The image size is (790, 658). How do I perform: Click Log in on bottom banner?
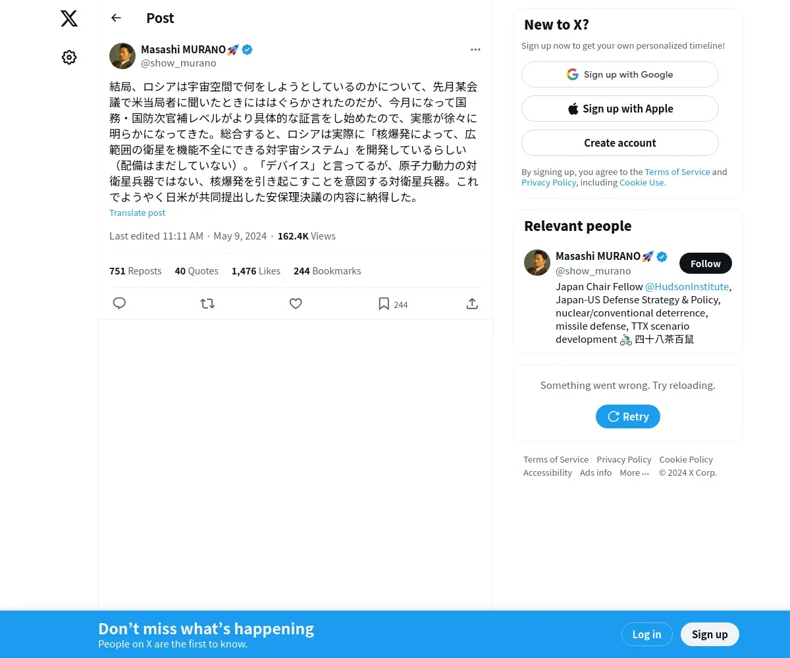coord(646,634)
